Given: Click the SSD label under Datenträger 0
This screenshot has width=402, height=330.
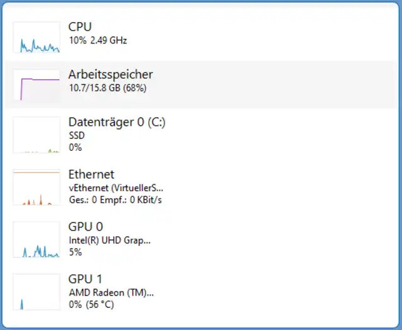Looking at the screenshot, I should (x=76, y=135).
